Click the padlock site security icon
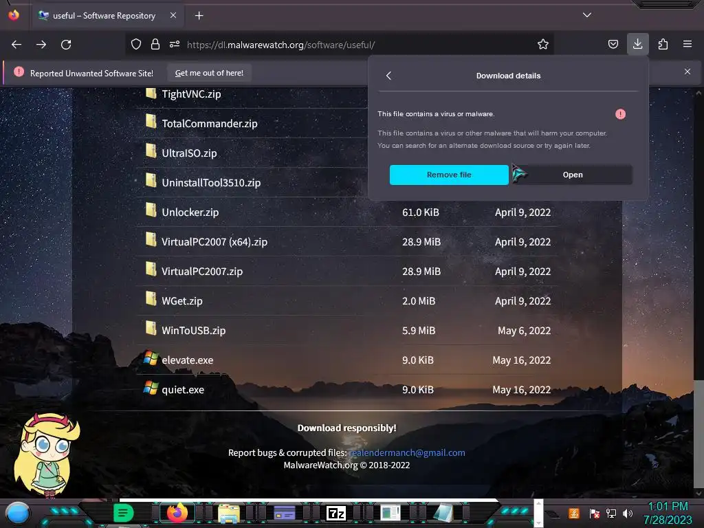 tap(155, 44)
